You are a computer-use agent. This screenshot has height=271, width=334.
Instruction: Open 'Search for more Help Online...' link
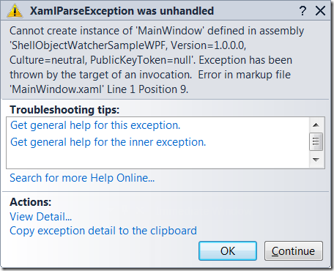coord(82,178)
